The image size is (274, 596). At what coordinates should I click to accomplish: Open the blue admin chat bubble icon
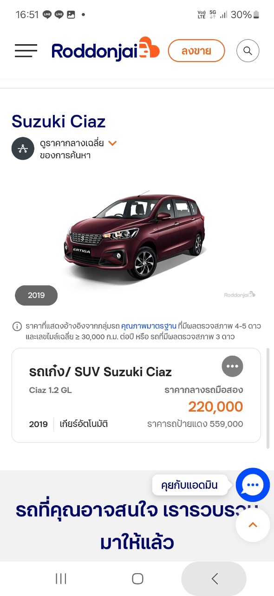[x=253, y=485]
